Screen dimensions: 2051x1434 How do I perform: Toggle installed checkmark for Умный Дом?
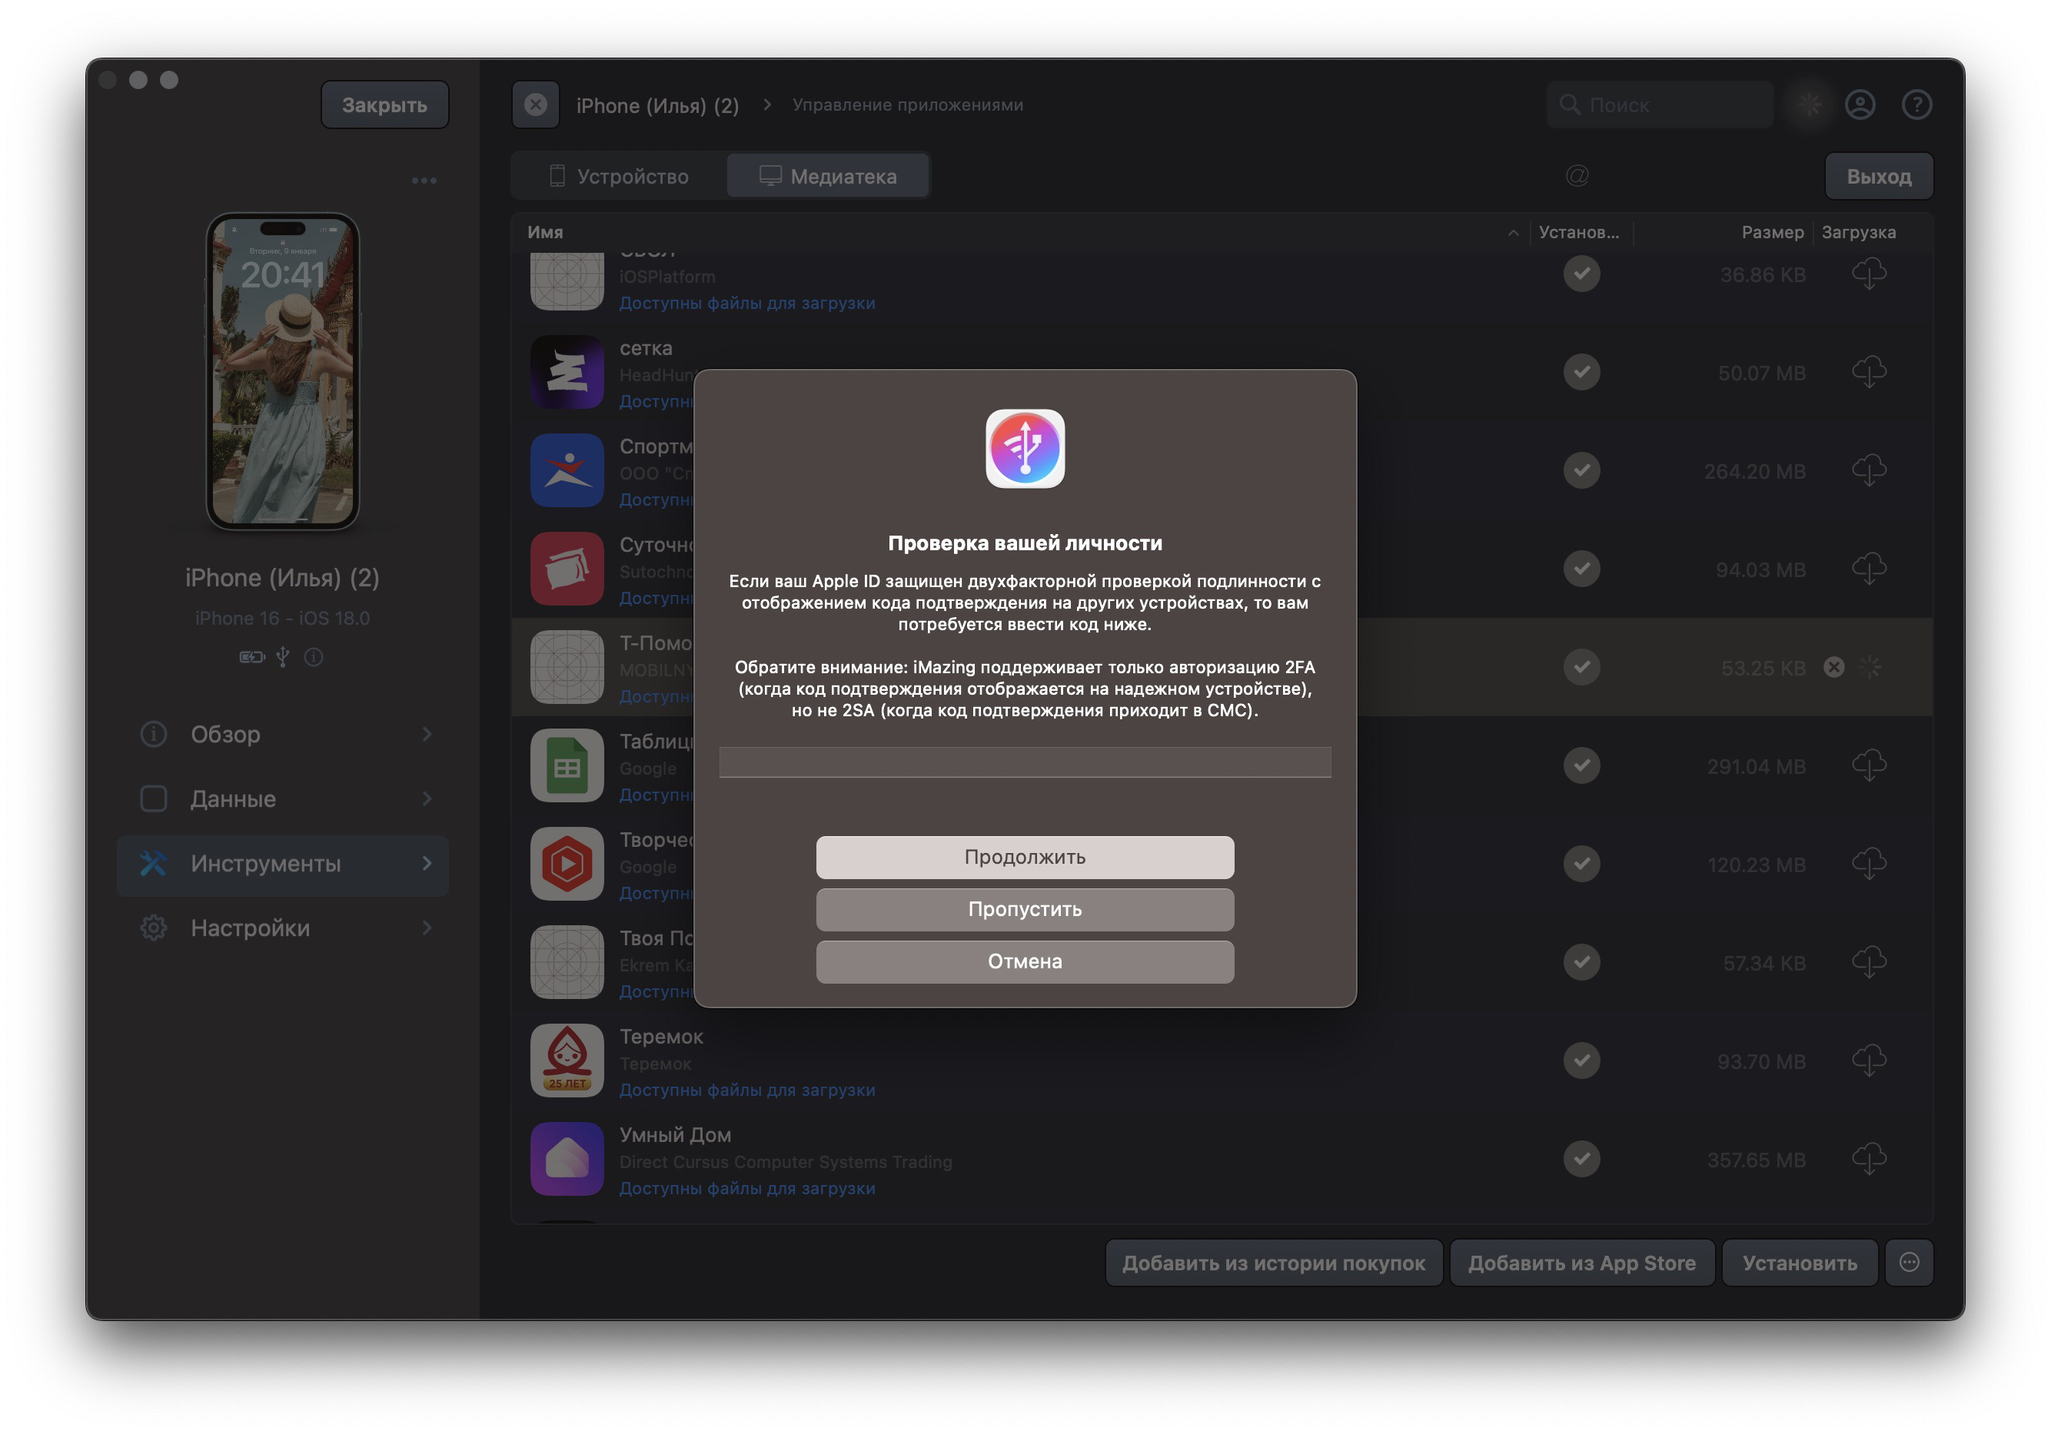click(x=1581, y=1159)
